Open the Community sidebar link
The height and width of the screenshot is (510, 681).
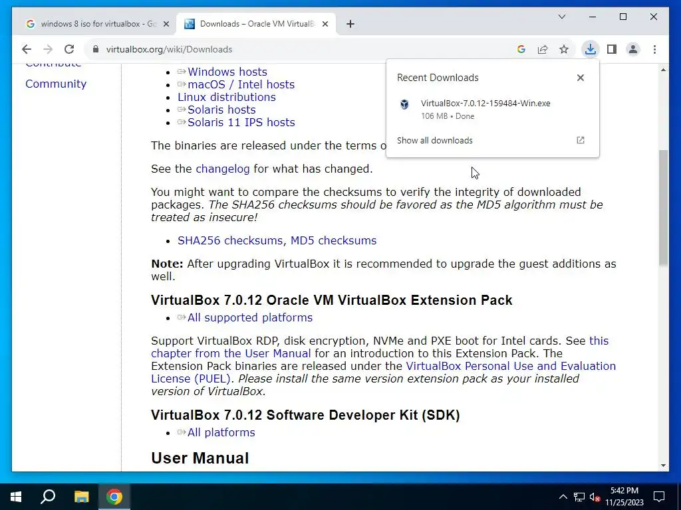click(x=56, y=84)
